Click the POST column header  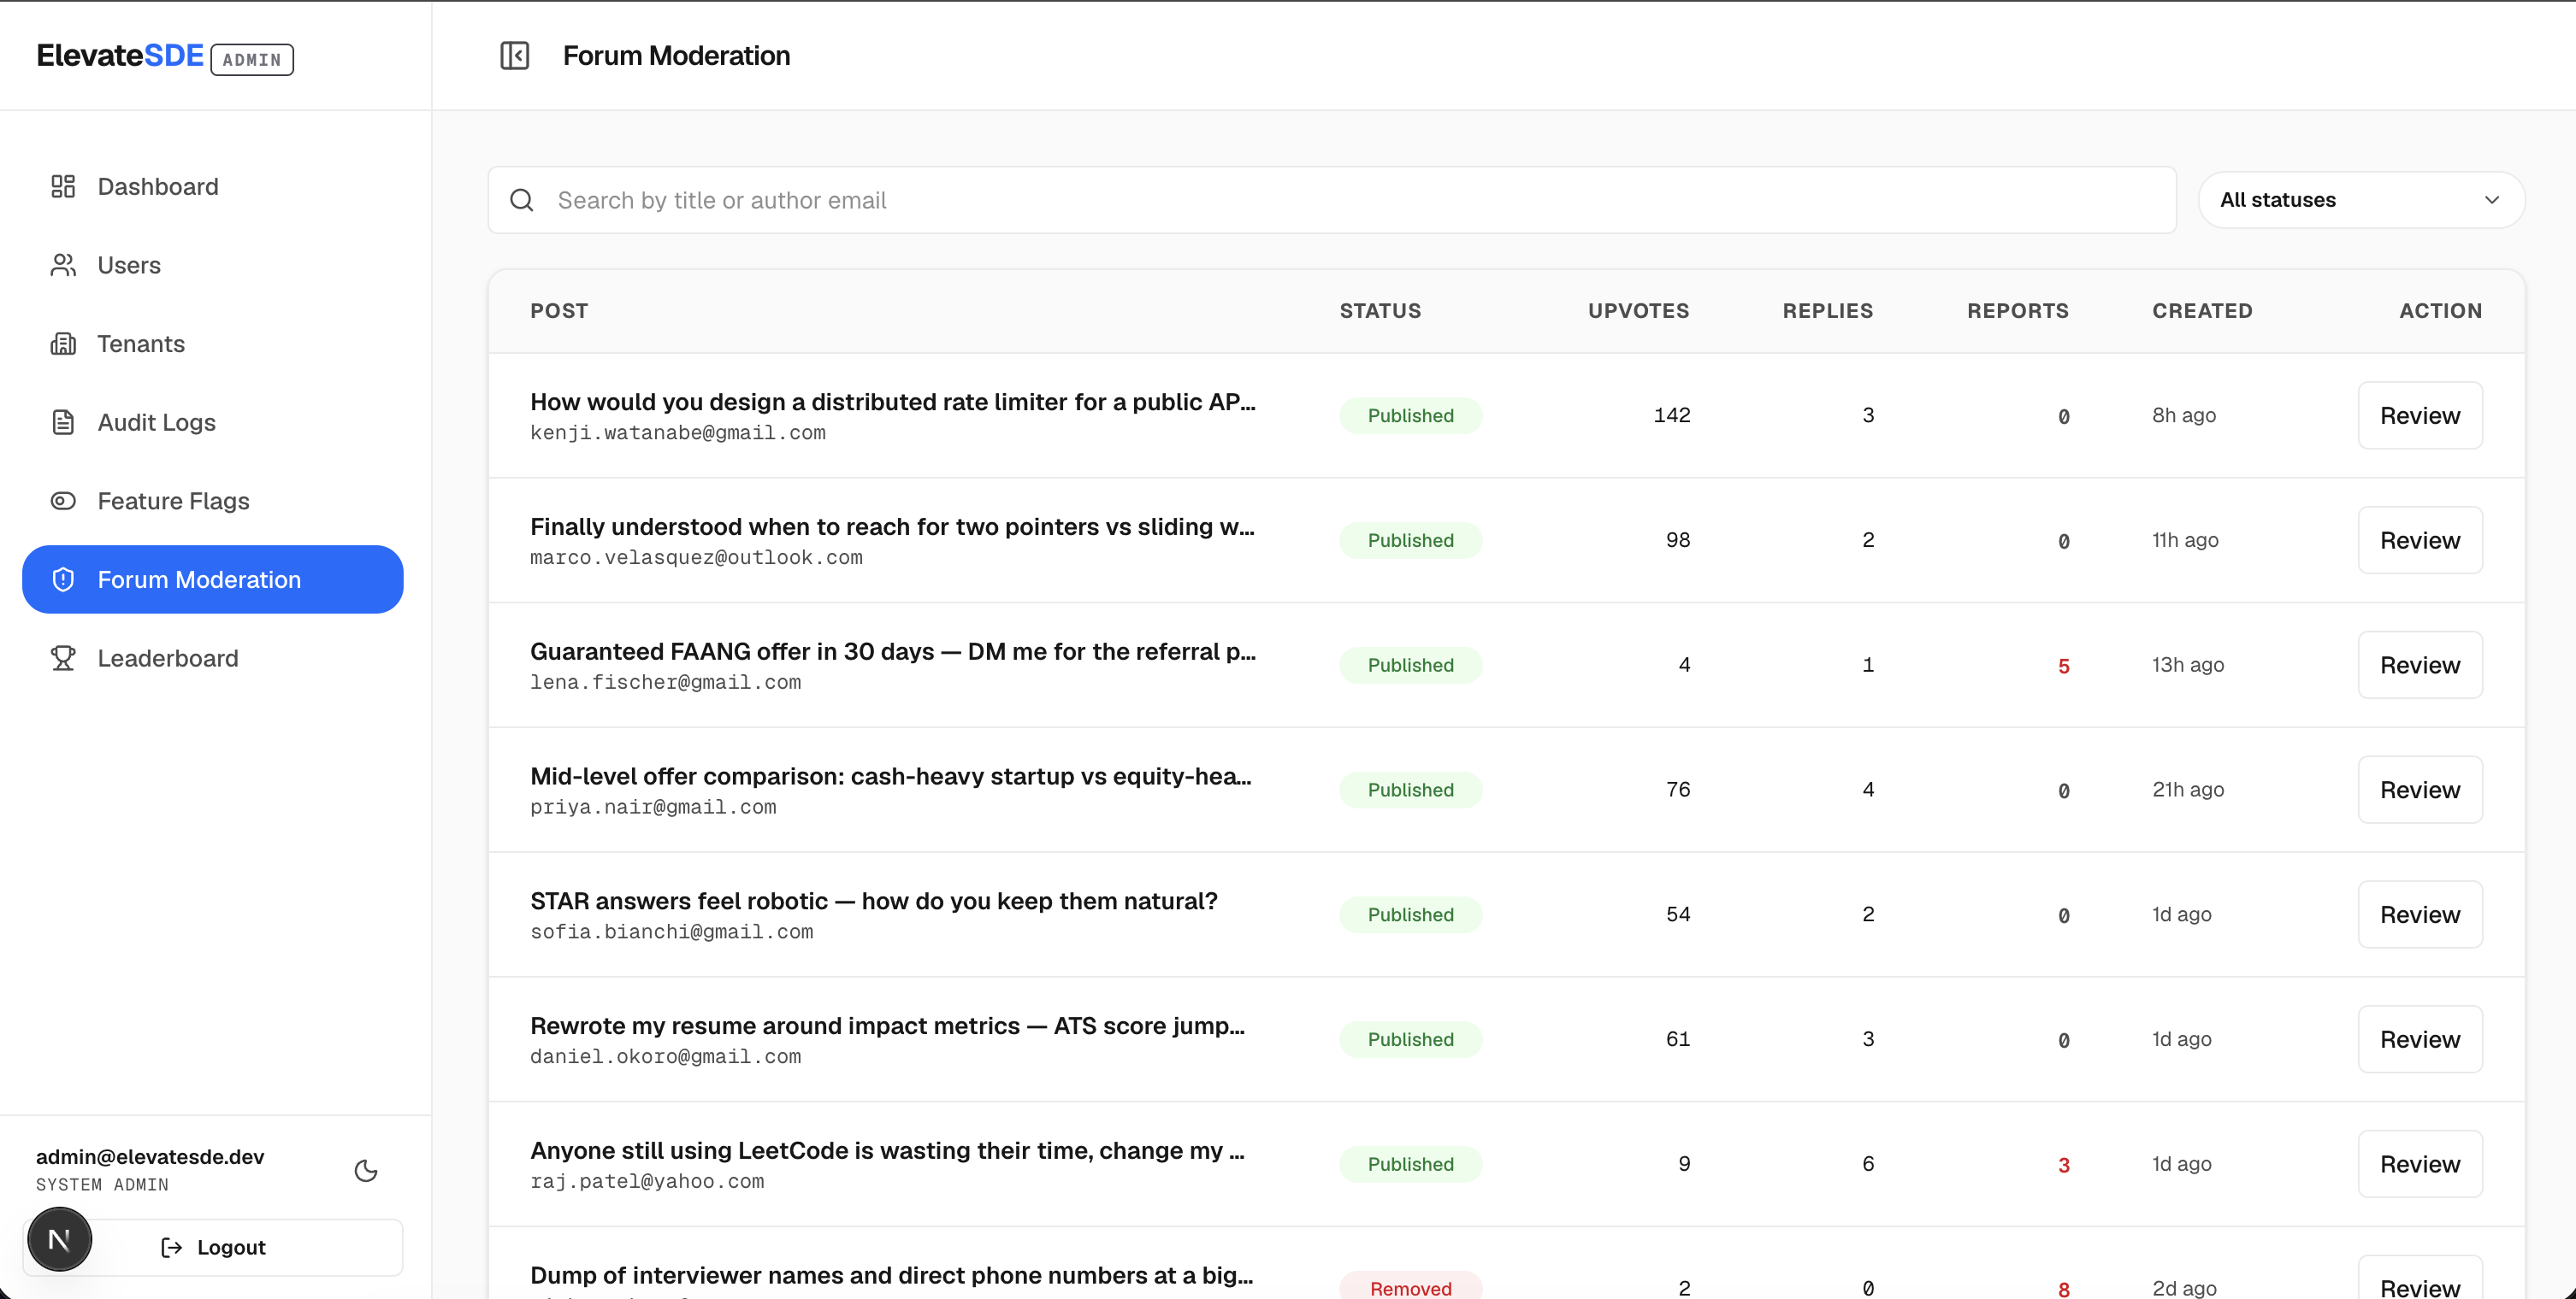coord(559,311)
